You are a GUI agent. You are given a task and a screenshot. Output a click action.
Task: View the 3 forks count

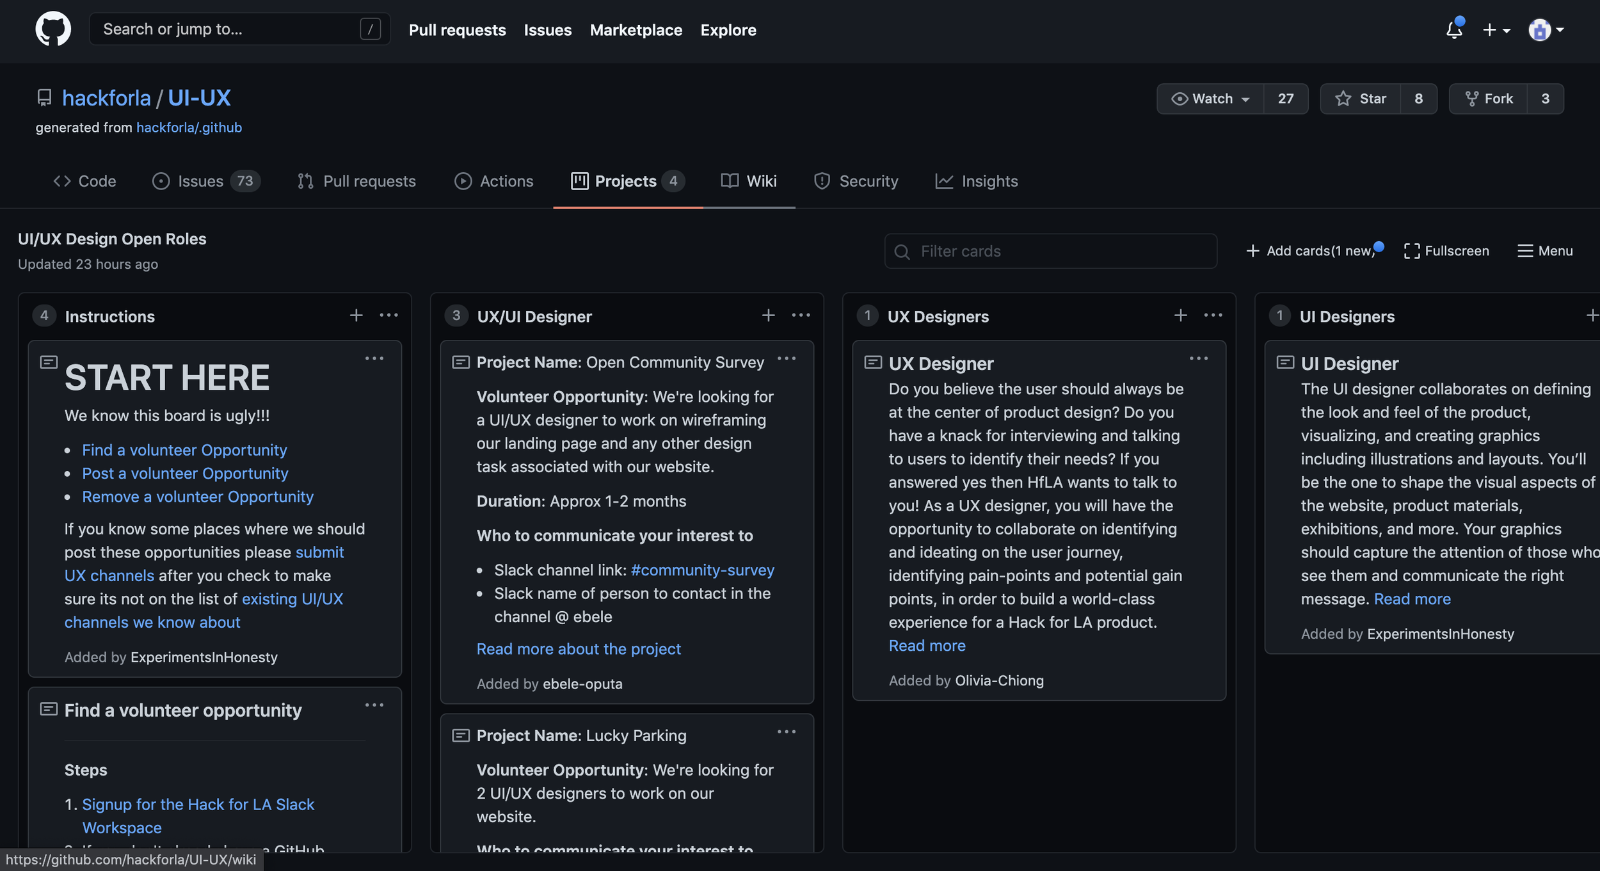click(x=1546, y=99)
